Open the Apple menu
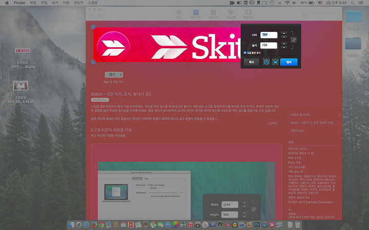This screenshot has width=369, height=230. (7, 3)
